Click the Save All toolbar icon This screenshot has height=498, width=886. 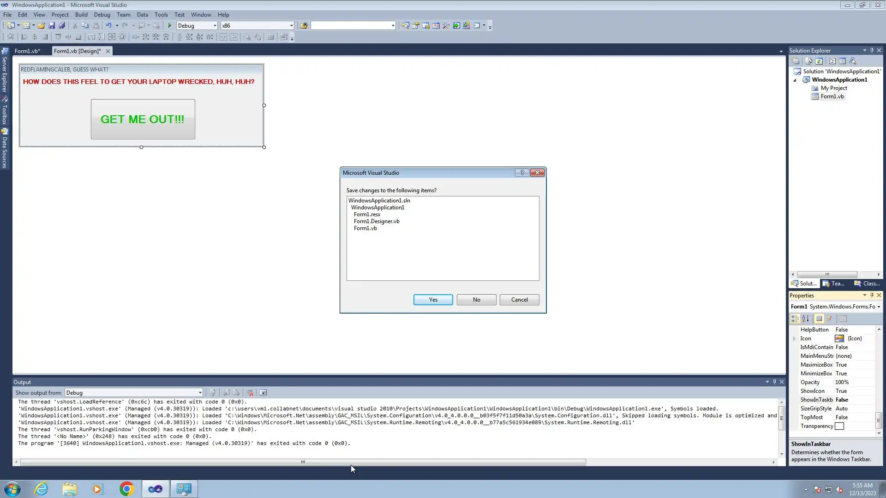62,26
